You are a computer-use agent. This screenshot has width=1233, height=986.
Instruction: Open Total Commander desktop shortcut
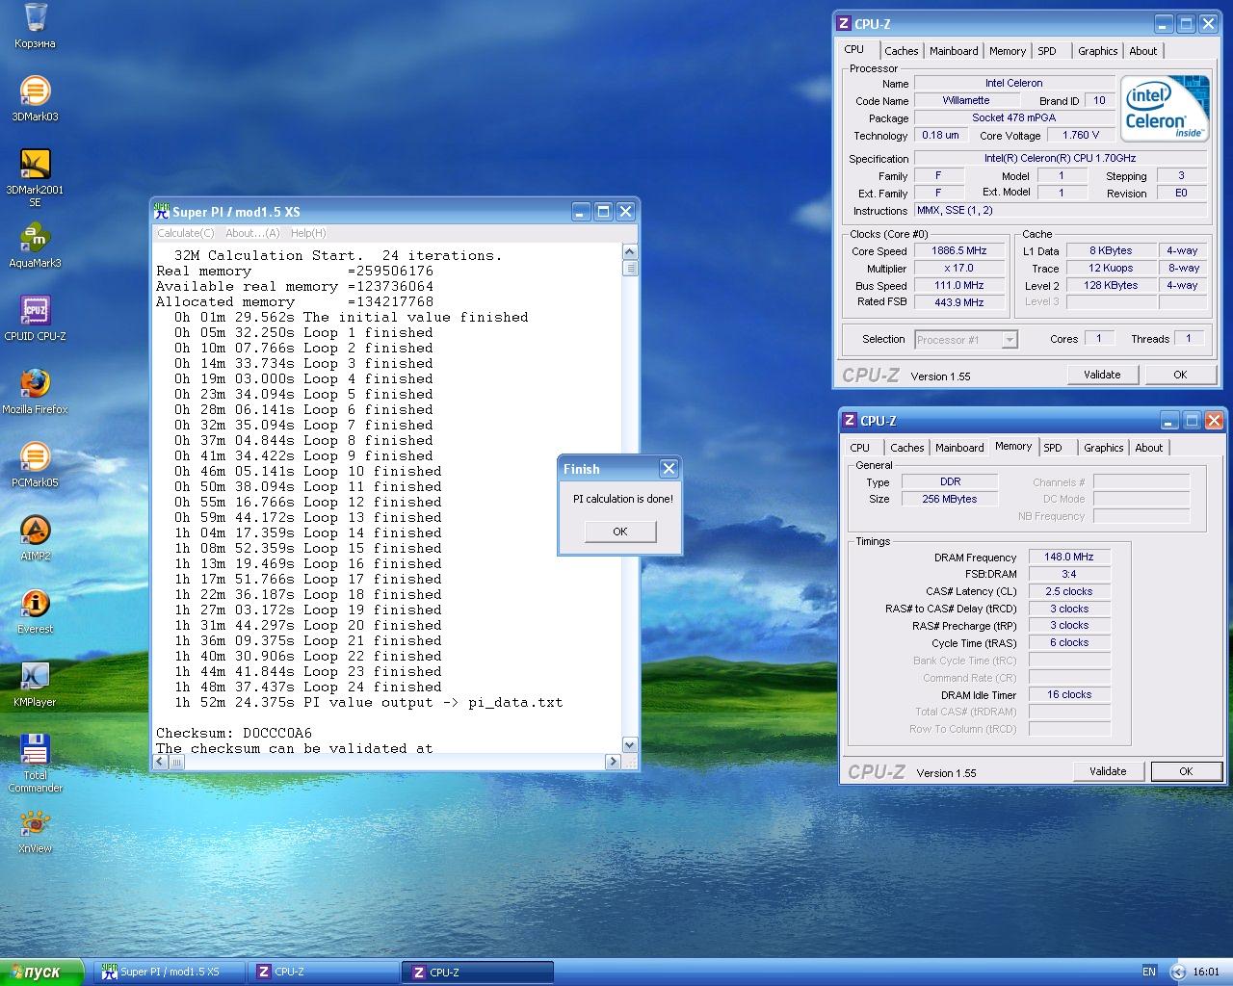(35, 763)
